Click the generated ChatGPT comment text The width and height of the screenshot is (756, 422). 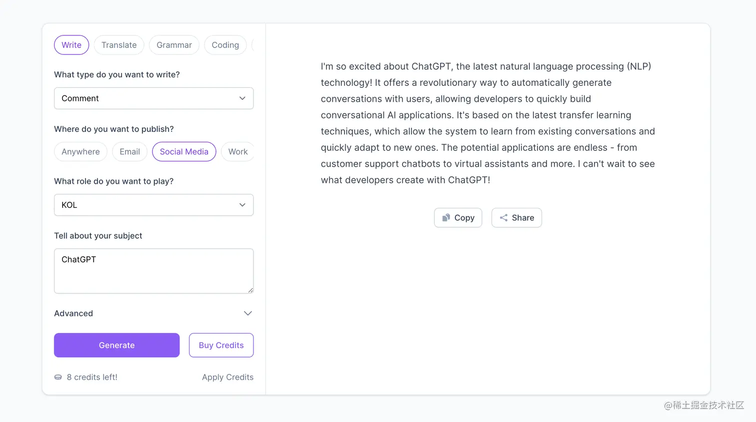pyautogui.click(x=487, y=123)
